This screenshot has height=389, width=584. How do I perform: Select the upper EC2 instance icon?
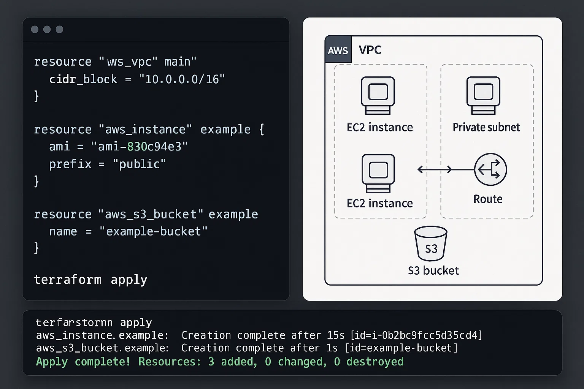[378, 95]
